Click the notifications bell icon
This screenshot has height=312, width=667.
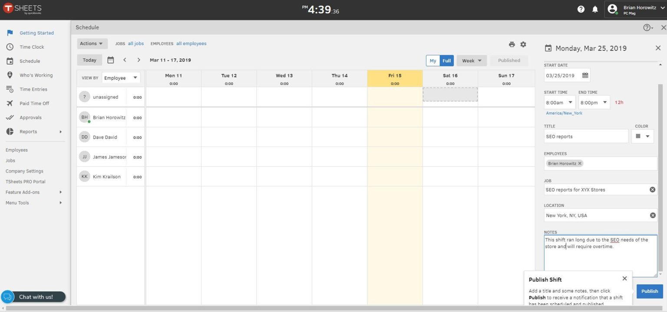pyautogui.click(x=595, y=9)
